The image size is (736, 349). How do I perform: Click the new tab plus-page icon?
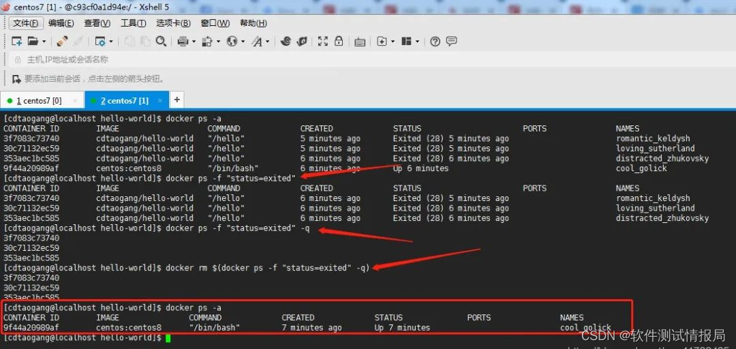coord(382,42)
